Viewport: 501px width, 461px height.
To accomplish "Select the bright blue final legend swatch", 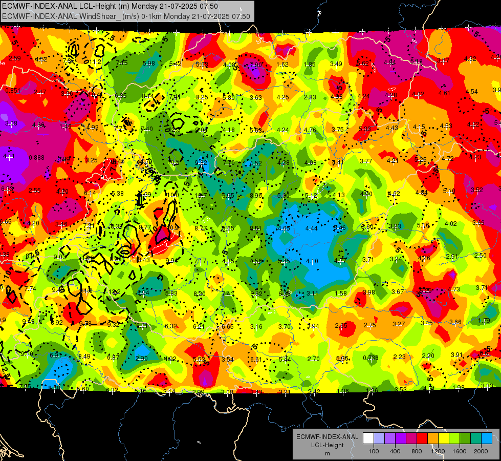I will 487,438.
